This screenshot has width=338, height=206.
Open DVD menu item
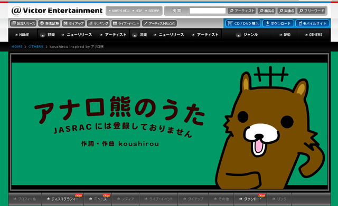(285, 35)
